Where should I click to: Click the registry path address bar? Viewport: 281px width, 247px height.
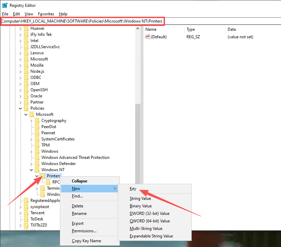click(x=140, y=21)
